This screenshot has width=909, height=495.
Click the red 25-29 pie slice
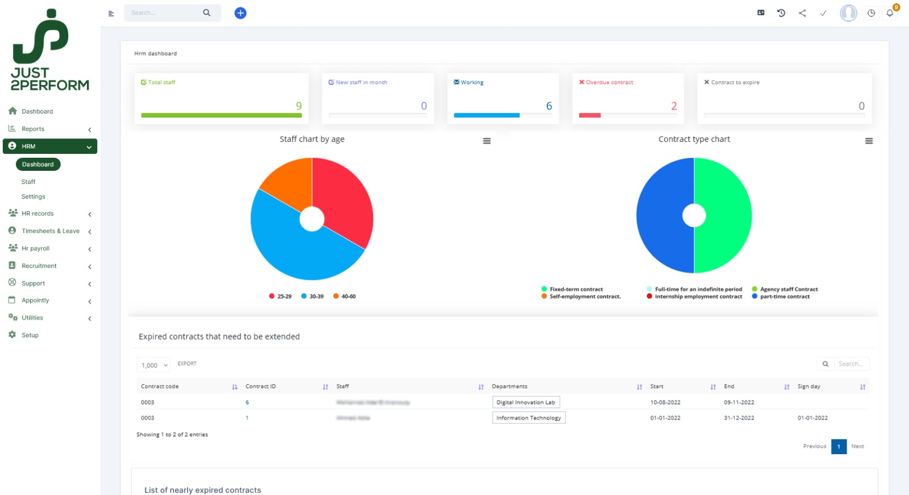click(347, 199)
